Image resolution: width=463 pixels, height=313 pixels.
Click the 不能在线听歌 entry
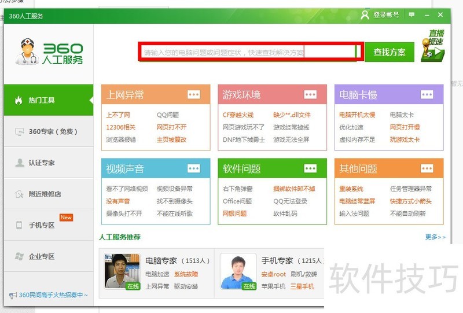175,213
